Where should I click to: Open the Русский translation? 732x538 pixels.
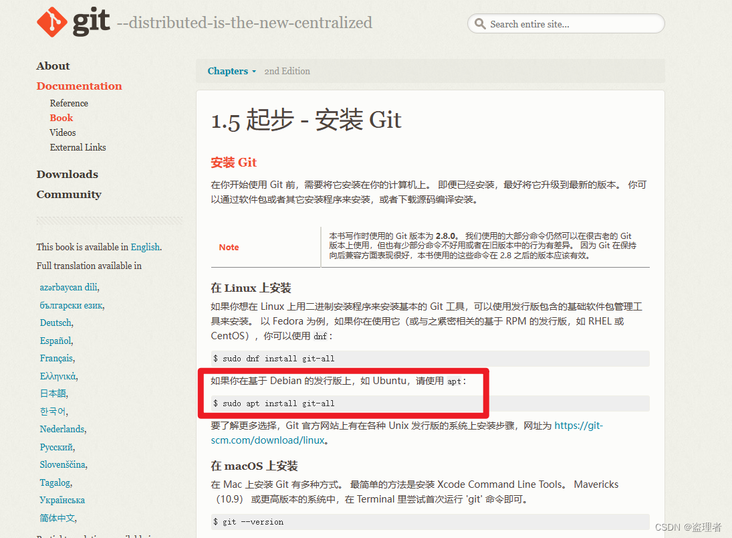[x=56, y=447]
